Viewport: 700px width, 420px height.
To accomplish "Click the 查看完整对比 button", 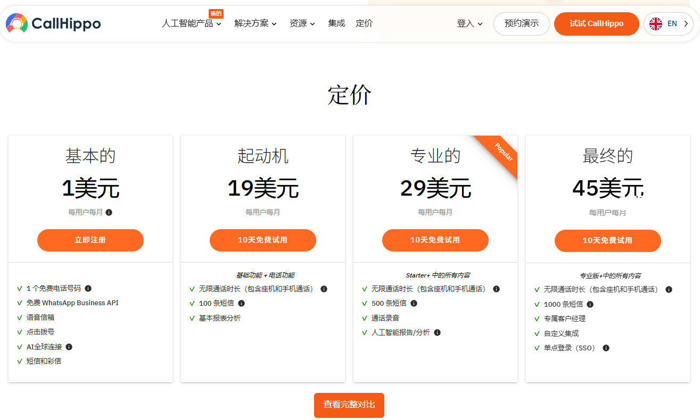I will 349,405.
